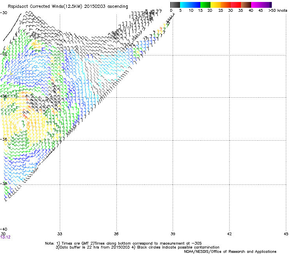Click the blue 10-15 knots legend swatch

pos(195,5)
